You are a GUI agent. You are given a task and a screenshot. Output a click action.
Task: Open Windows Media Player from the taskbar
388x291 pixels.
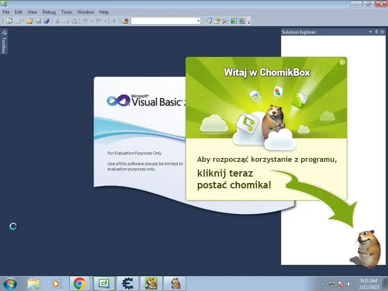[57, 283]
